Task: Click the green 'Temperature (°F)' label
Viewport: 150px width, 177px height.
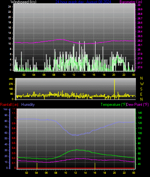Action: (113, 105)
